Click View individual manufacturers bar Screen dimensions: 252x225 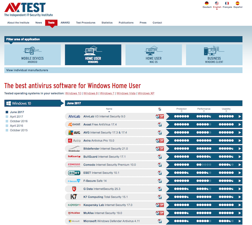pos(123,70)
